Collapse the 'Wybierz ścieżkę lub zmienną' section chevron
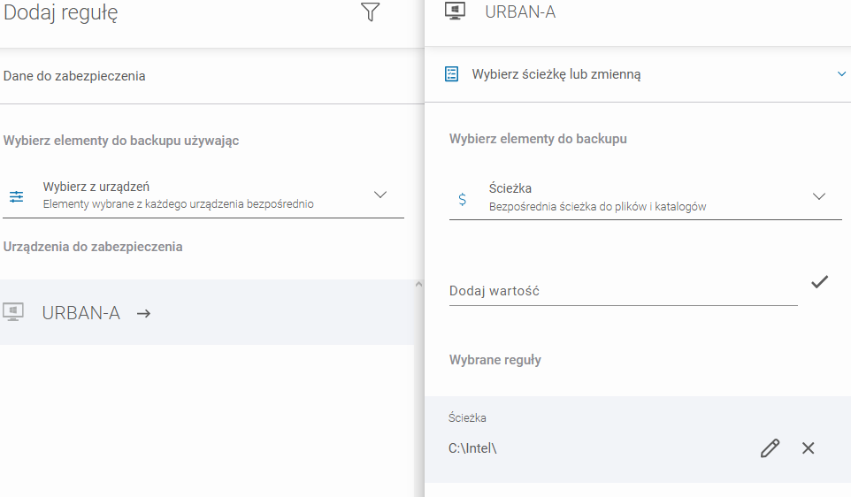The image size is (851, 497). (841, 74)
